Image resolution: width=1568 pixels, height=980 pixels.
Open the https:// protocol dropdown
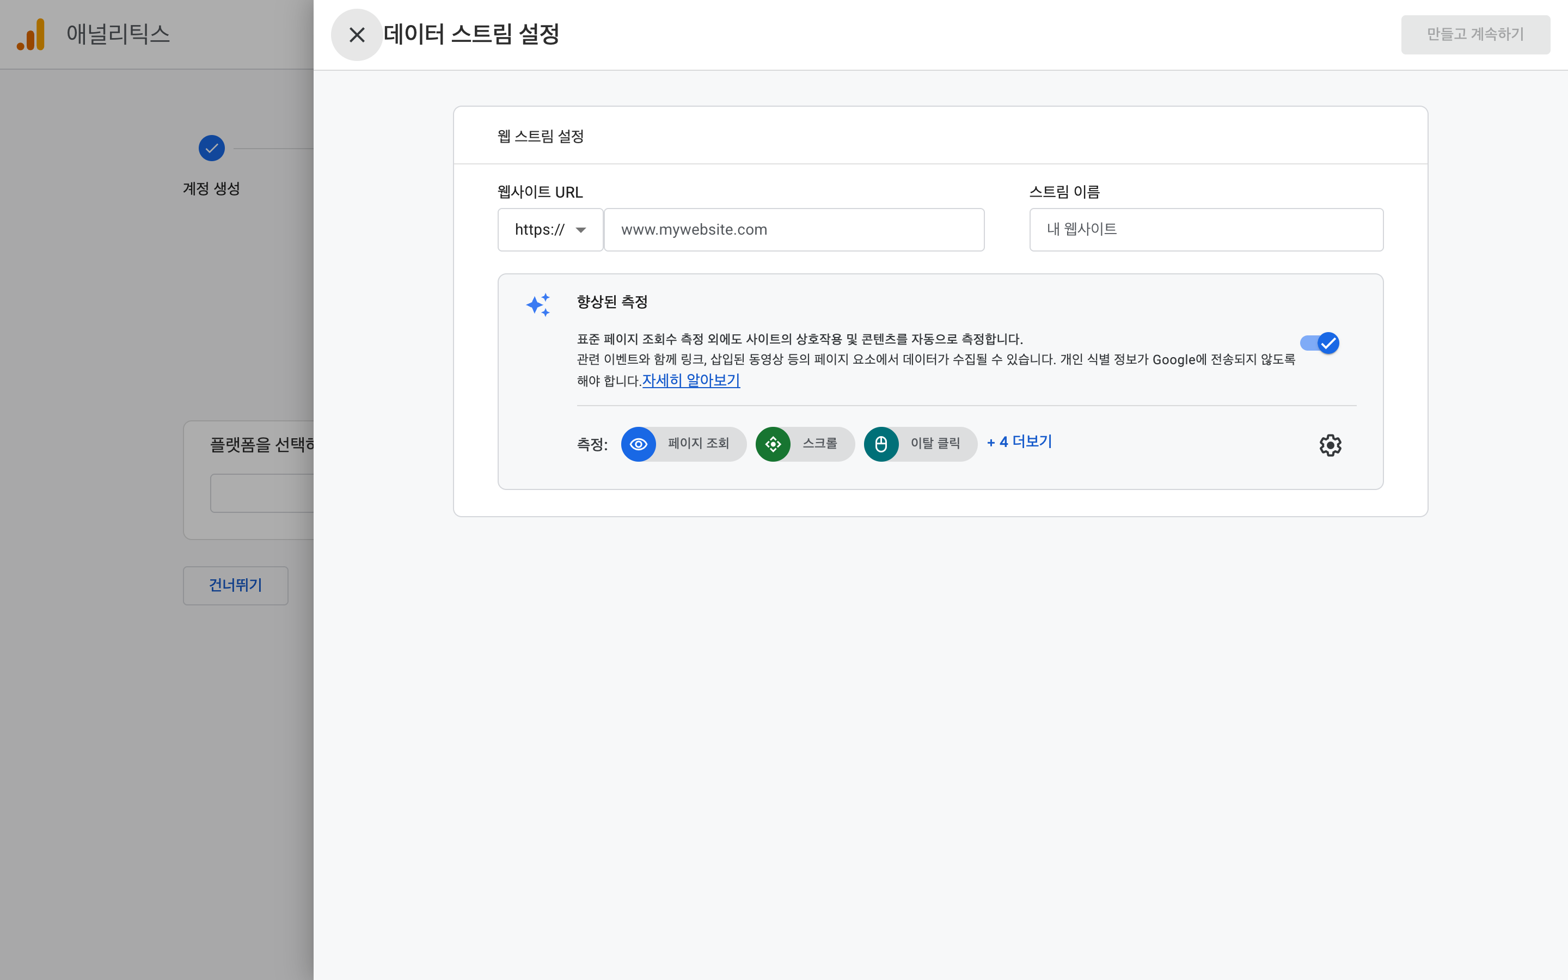[550, 229]
